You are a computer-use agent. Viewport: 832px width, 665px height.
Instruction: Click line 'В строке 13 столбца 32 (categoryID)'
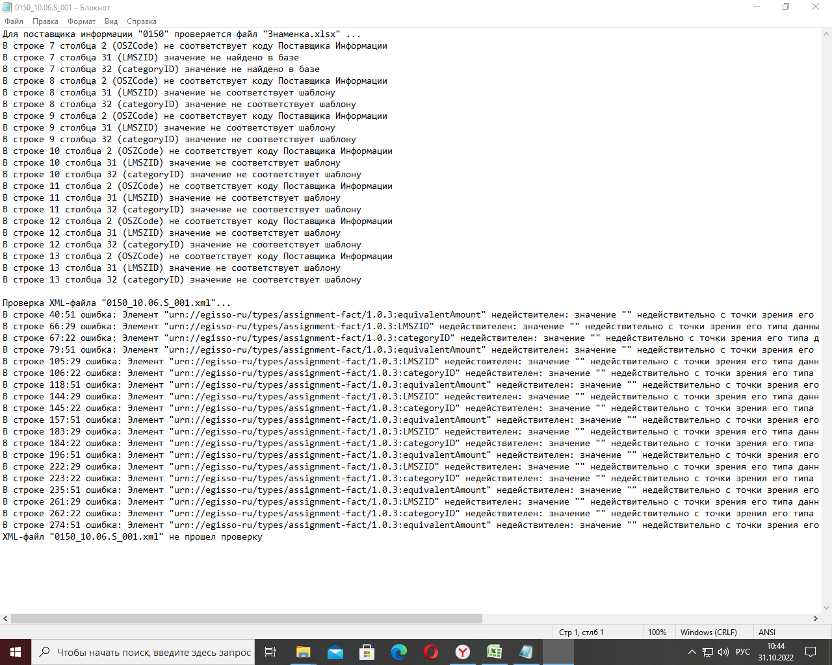pyautogui.click(x=182, y=280)
